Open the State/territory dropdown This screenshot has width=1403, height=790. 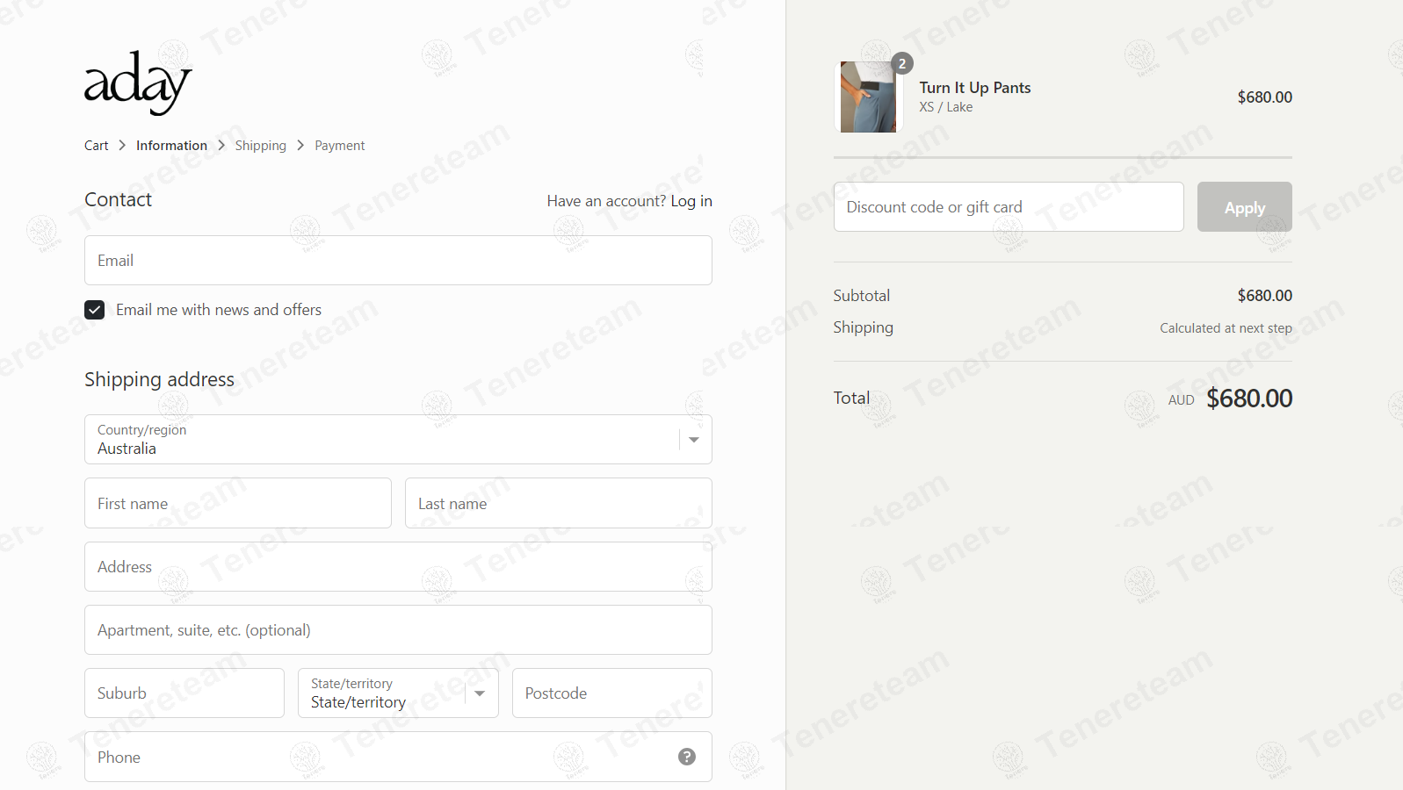tap(398, 693)
